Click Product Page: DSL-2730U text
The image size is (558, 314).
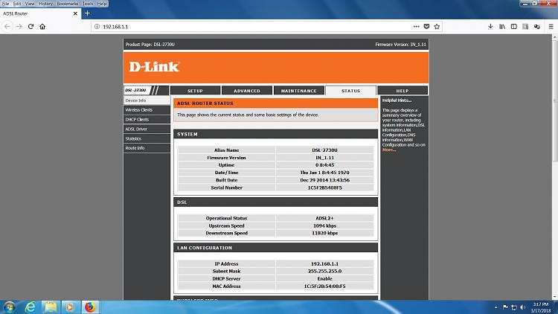pos(150,45)
